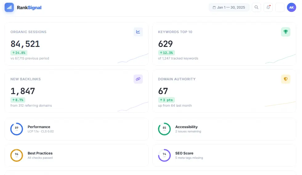Open the AK user avatar
Viewport: 302px width, 175px height.
[292, 7]
